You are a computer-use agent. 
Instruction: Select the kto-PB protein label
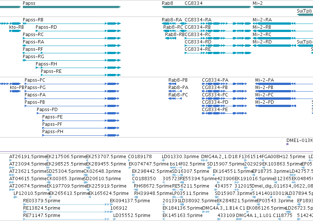17,88
